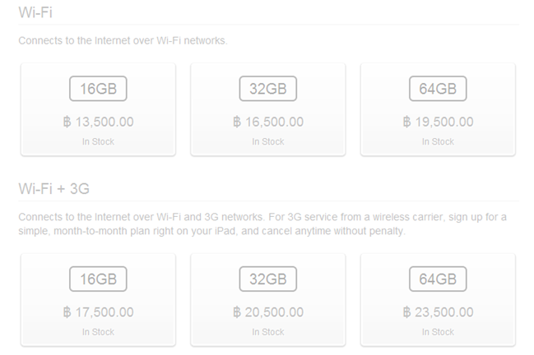Click 64GB label in Wi-Fi + 3G section

438,279
